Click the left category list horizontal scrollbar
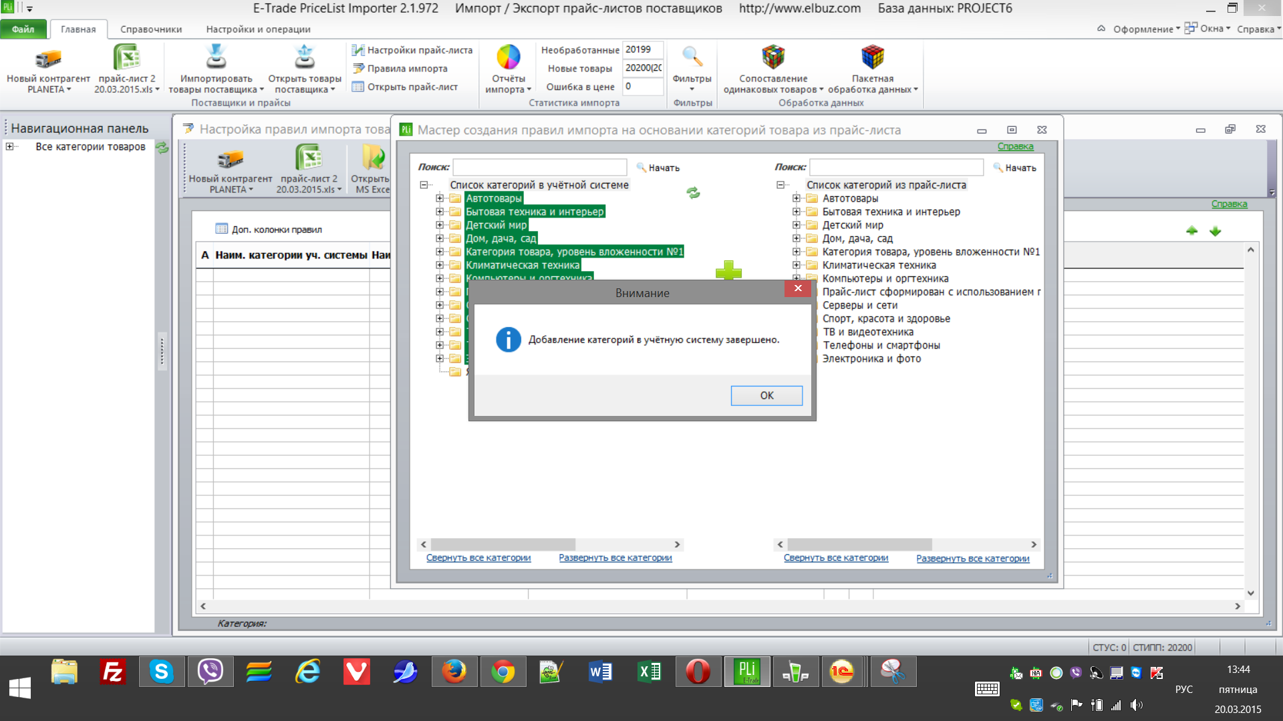The image size is (1283, 721). 550,544
